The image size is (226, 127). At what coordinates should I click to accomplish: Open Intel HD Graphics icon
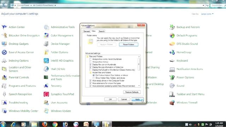tap(46, 61)
